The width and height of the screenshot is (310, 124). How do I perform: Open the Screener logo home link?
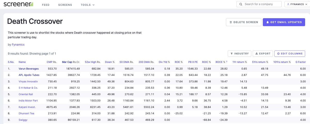18,4
